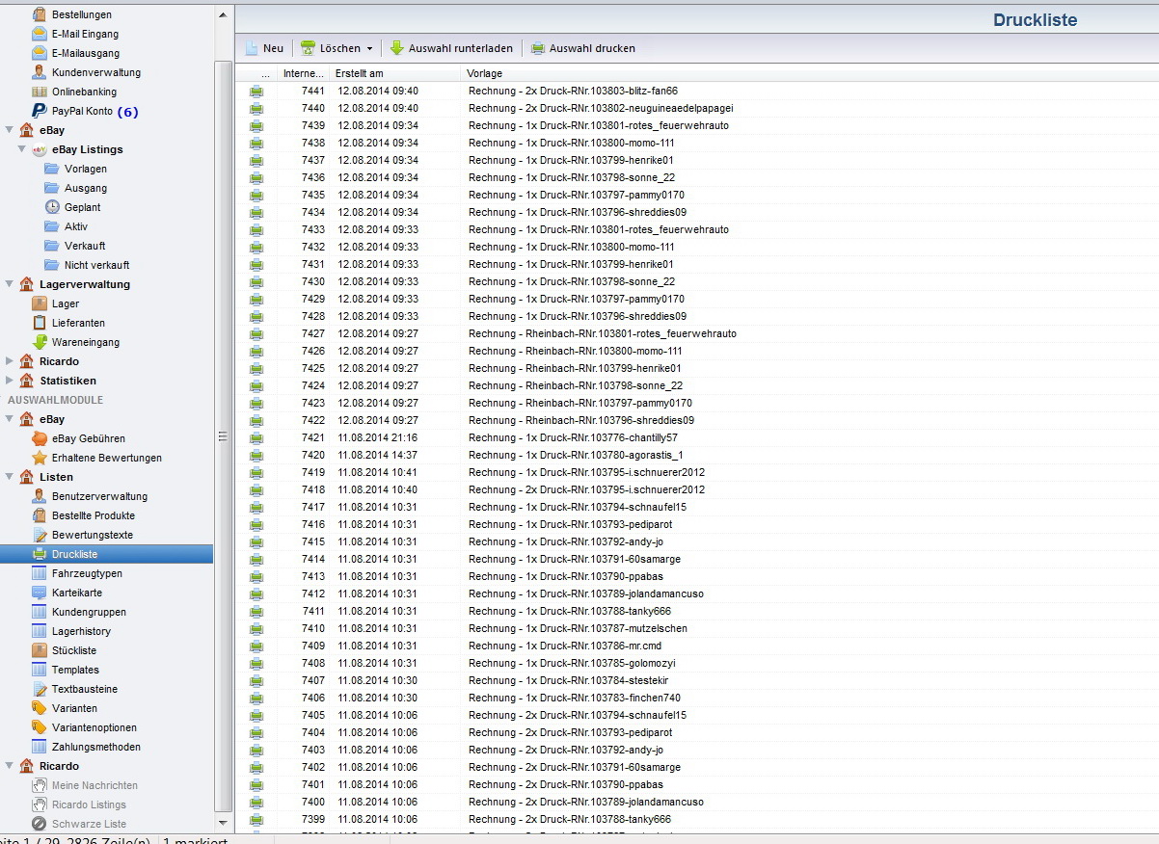Select the Zahlungsmethoden list item
The image size is (1159, 844).
[x=95, y=747]
